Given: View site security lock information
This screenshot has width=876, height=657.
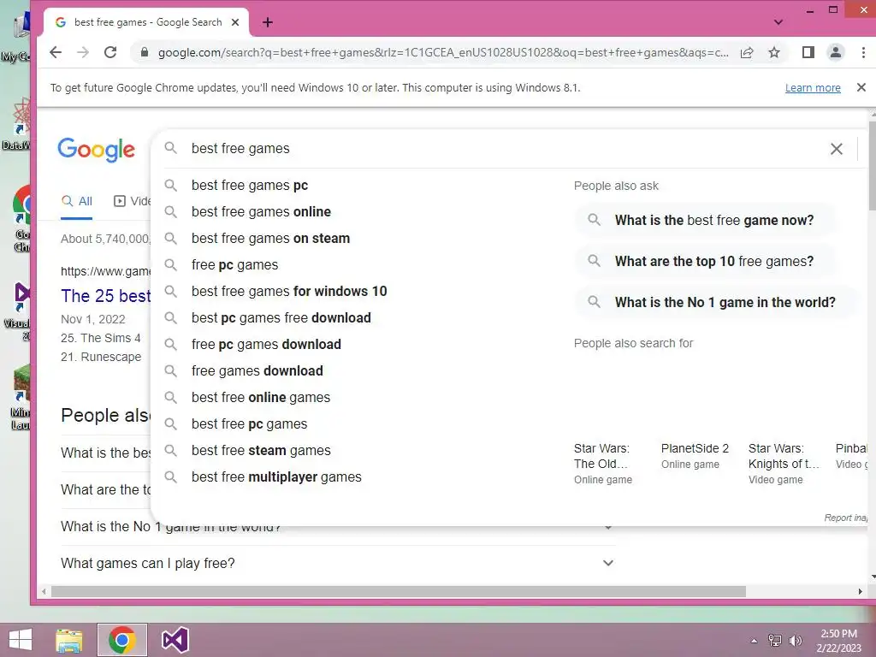Looking at the screenshot, I should [145, 52].
